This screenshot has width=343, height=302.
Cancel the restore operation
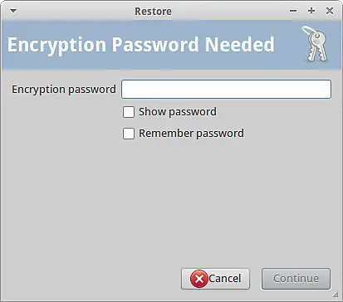[215, 279]
